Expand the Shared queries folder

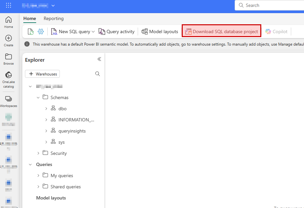[x=38, y=187]
